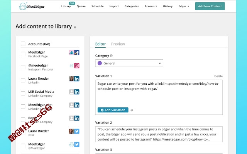Screen dimensions: 247x154
Task: Check the Ronin LinkedIn Company checkbox
Action: tap(23, 120)
